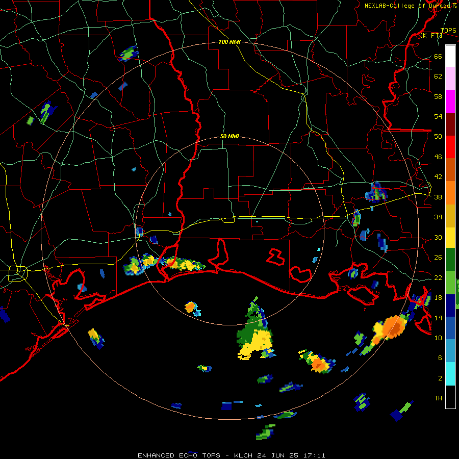Click the "10" legend value
Screen dimensions: 459x459
coord(438,338)
